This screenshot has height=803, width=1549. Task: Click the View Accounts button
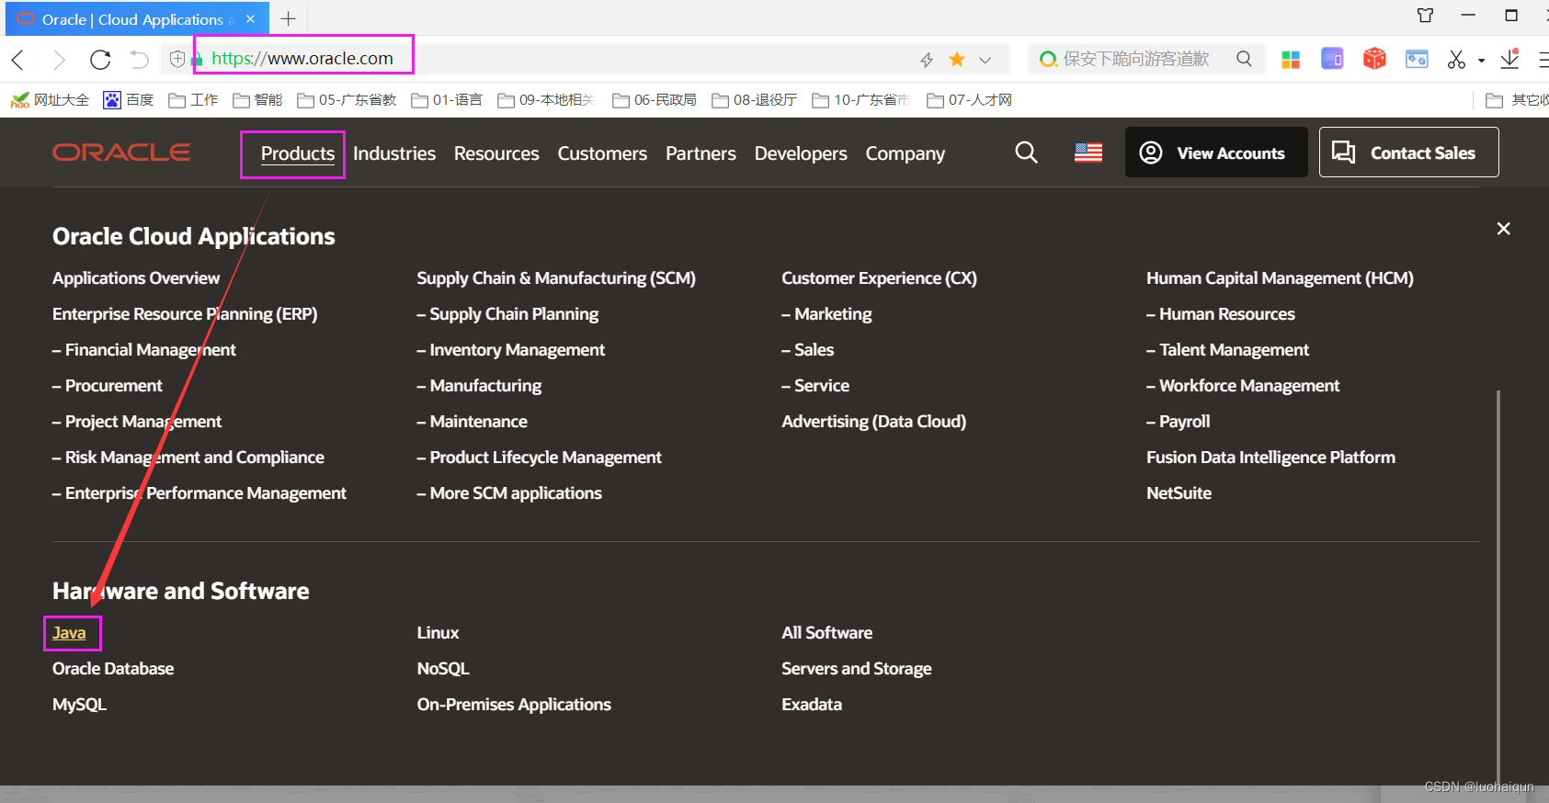click(x=1215, y=153)
